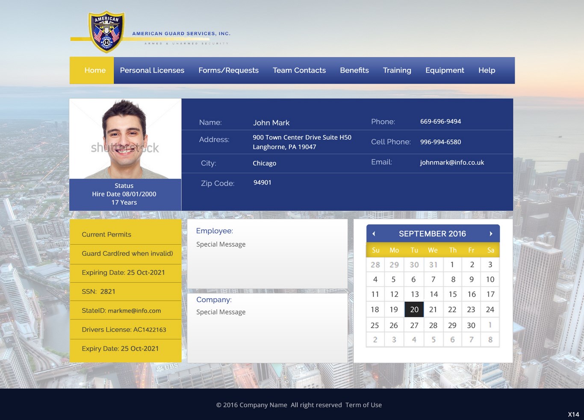Advance calendar to October using next arrow
The image size is (584, 420).
coord(491,234)
